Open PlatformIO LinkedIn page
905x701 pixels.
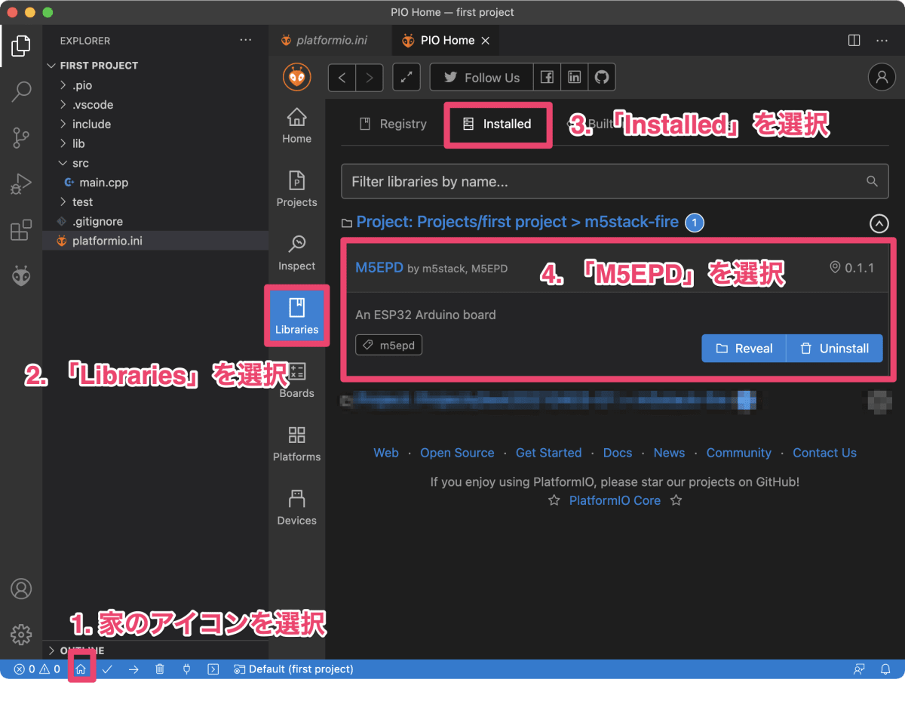click(x=574, y=78)
